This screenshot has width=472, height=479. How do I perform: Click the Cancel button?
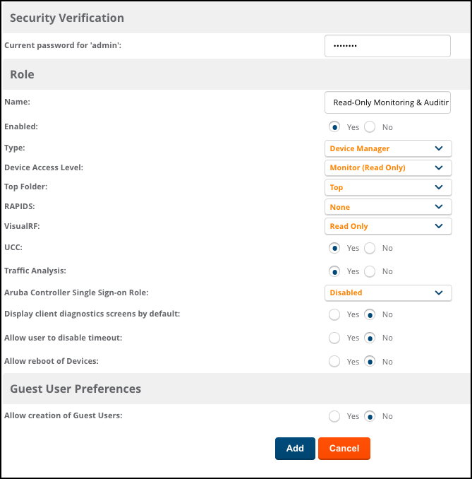344,449
